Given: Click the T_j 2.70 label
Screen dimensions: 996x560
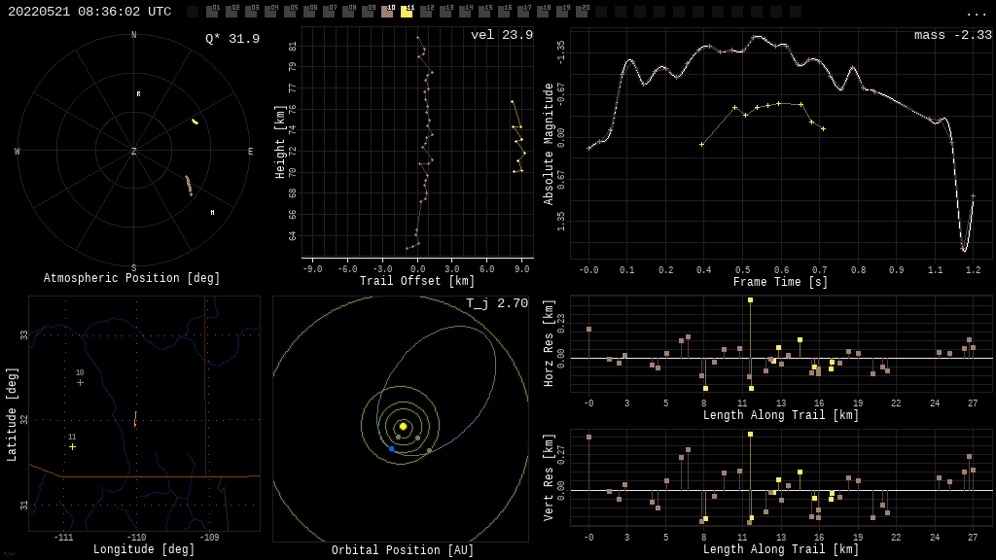Looking at the screenshot, I should coord(496,303).
